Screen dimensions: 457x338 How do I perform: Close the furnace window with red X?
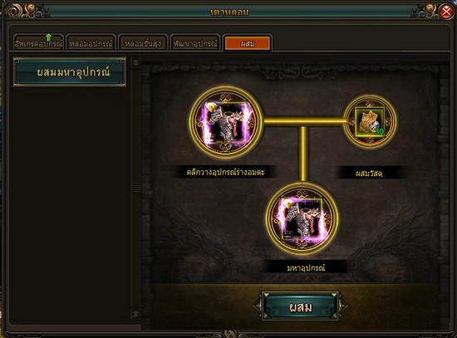coord(446,12)
